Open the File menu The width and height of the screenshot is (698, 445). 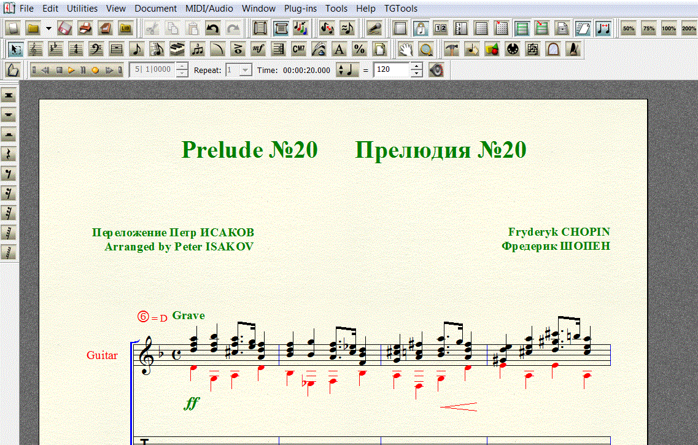[26, 9]
